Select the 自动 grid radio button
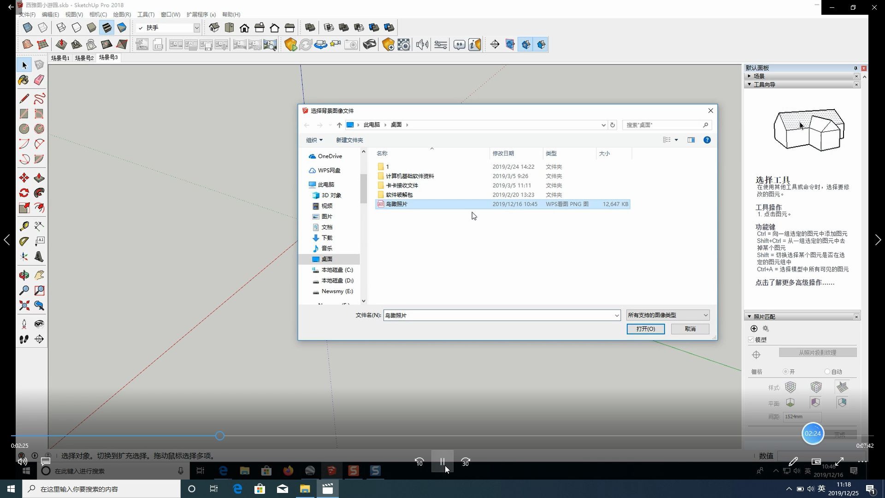The image size is (885, 498). (x=827, y=372)
